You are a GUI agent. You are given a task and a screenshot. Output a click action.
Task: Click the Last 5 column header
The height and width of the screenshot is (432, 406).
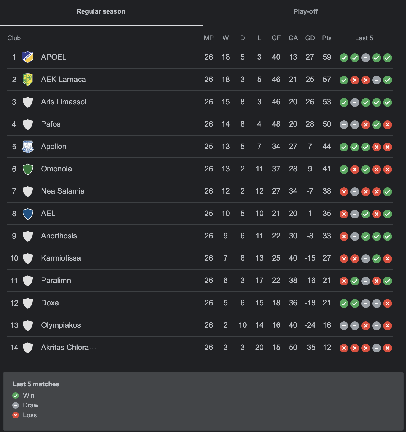(364, 38)
